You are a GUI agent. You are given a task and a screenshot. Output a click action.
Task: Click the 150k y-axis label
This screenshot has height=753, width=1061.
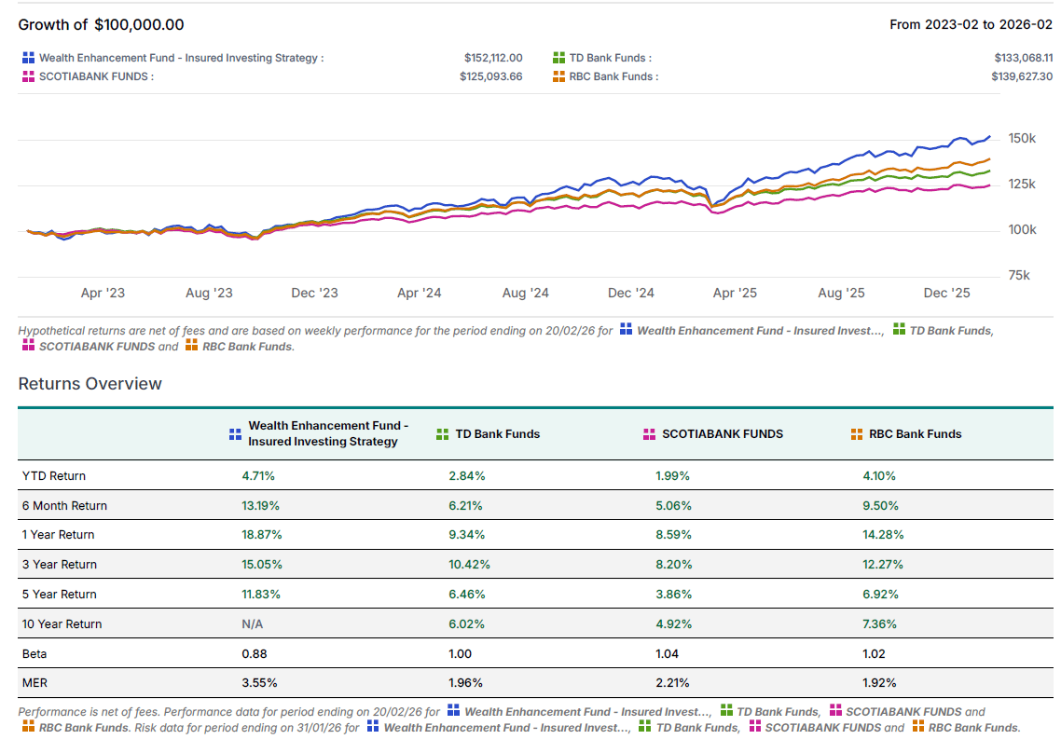click(x=1022, y=139)
